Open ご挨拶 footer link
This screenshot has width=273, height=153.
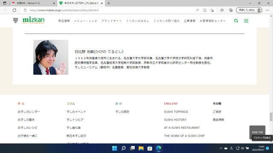pos(217,112)
